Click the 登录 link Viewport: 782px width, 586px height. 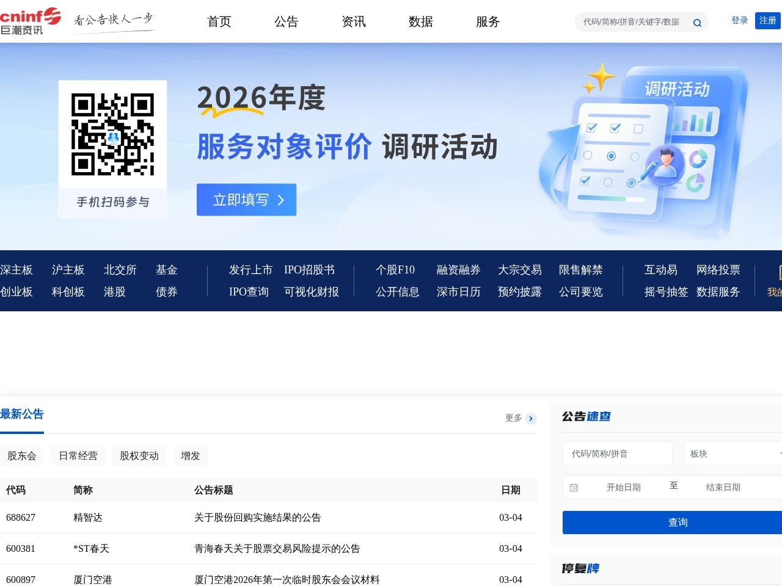[739, 21]
